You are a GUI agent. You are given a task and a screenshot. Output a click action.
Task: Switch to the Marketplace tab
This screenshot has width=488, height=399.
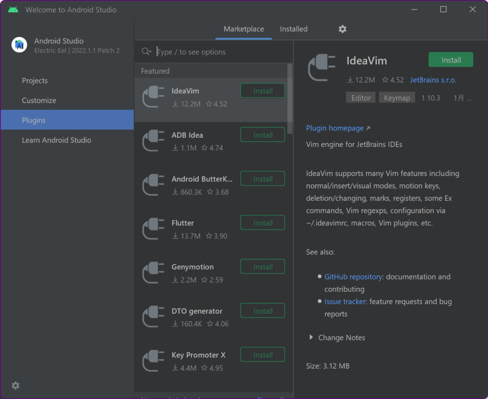click(x=244, y=29)
